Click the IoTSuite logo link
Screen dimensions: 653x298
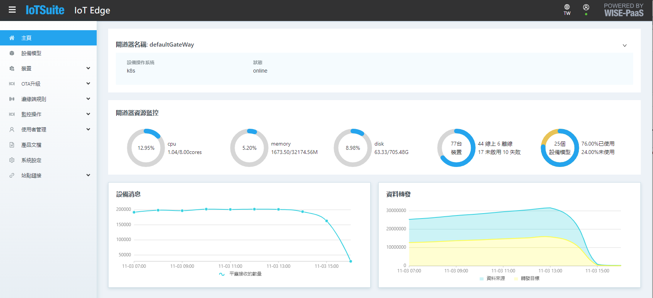(45, 10)
